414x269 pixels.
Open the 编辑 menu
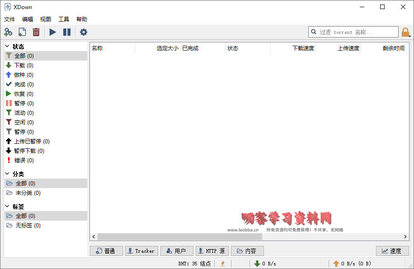point(28,19)
